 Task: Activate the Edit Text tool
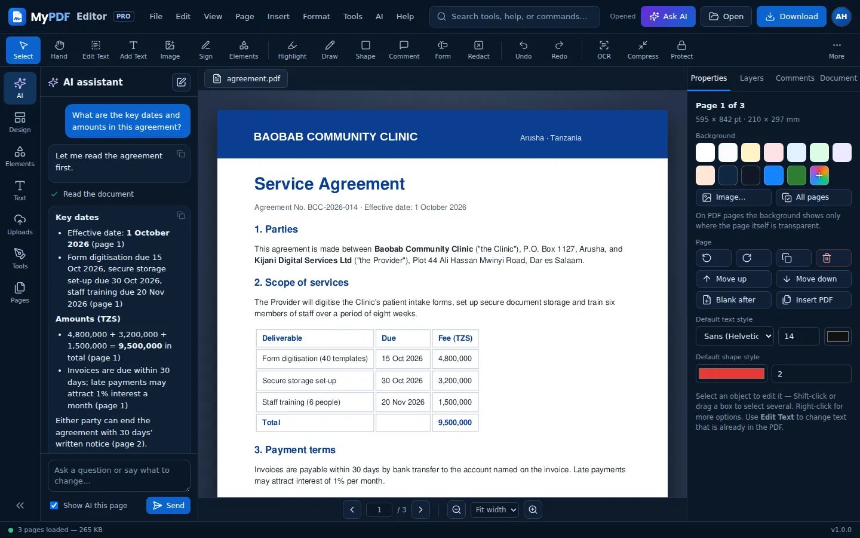[96, 50]
